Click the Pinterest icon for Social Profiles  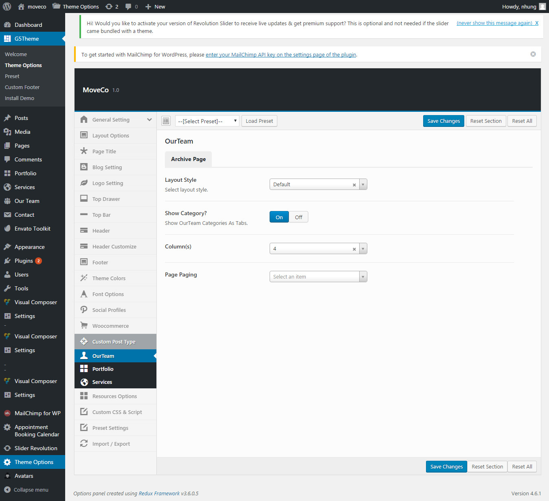84,309
